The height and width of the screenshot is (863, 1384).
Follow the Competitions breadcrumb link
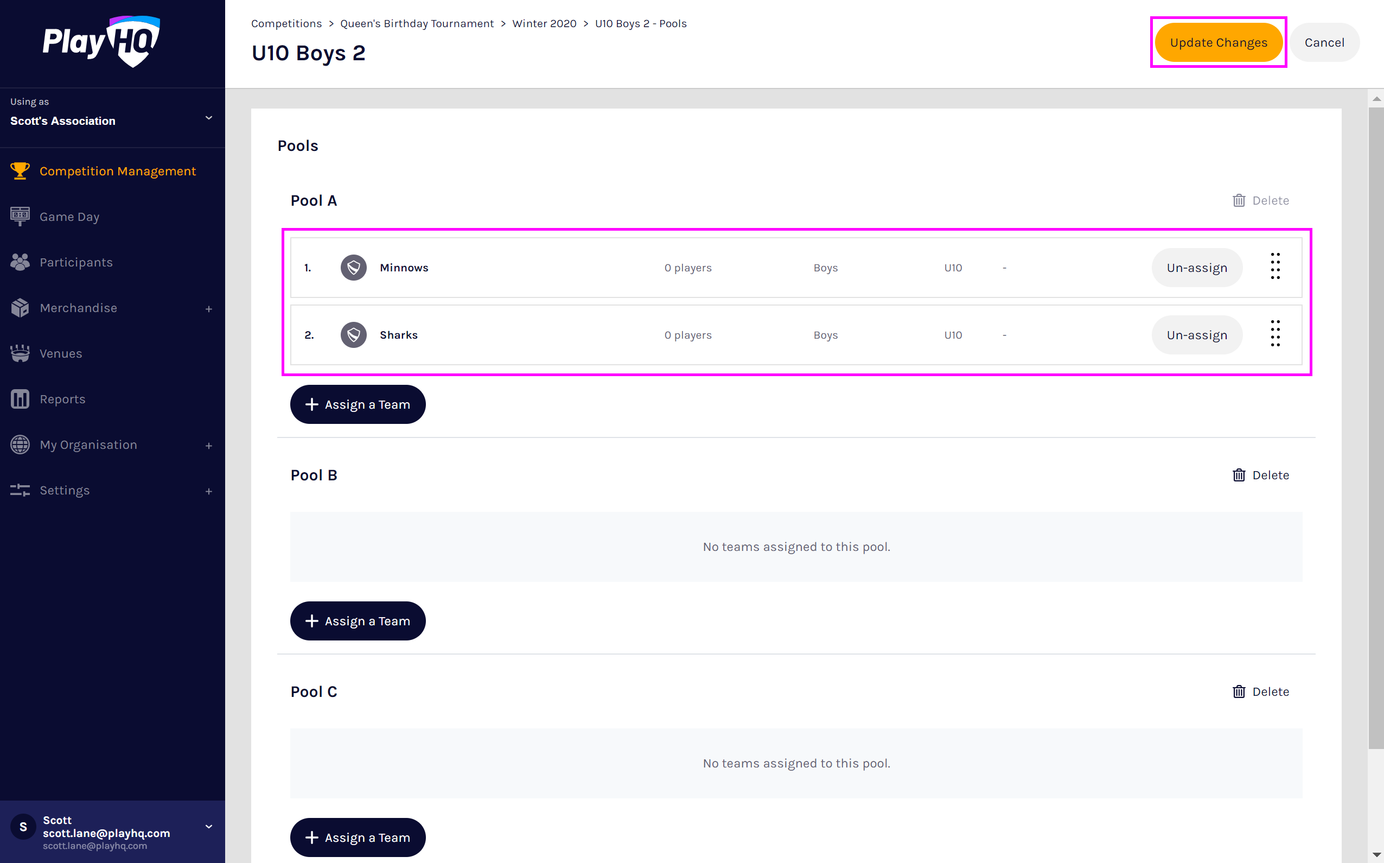(x=286, y=23)
